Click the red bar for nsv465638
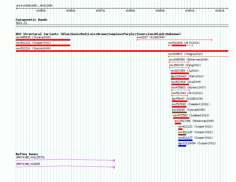 tap(43, 40)
